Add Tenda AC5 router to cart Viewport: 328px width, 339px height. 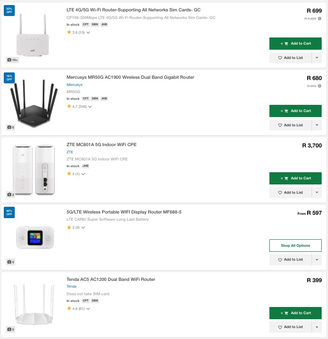(295, 313)
